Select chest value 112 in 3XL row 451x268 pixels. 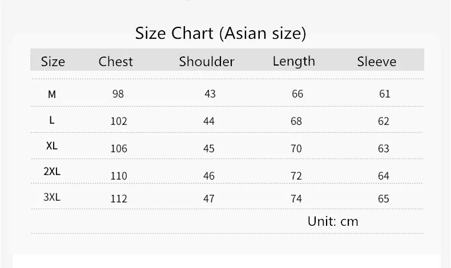point(119,199)
